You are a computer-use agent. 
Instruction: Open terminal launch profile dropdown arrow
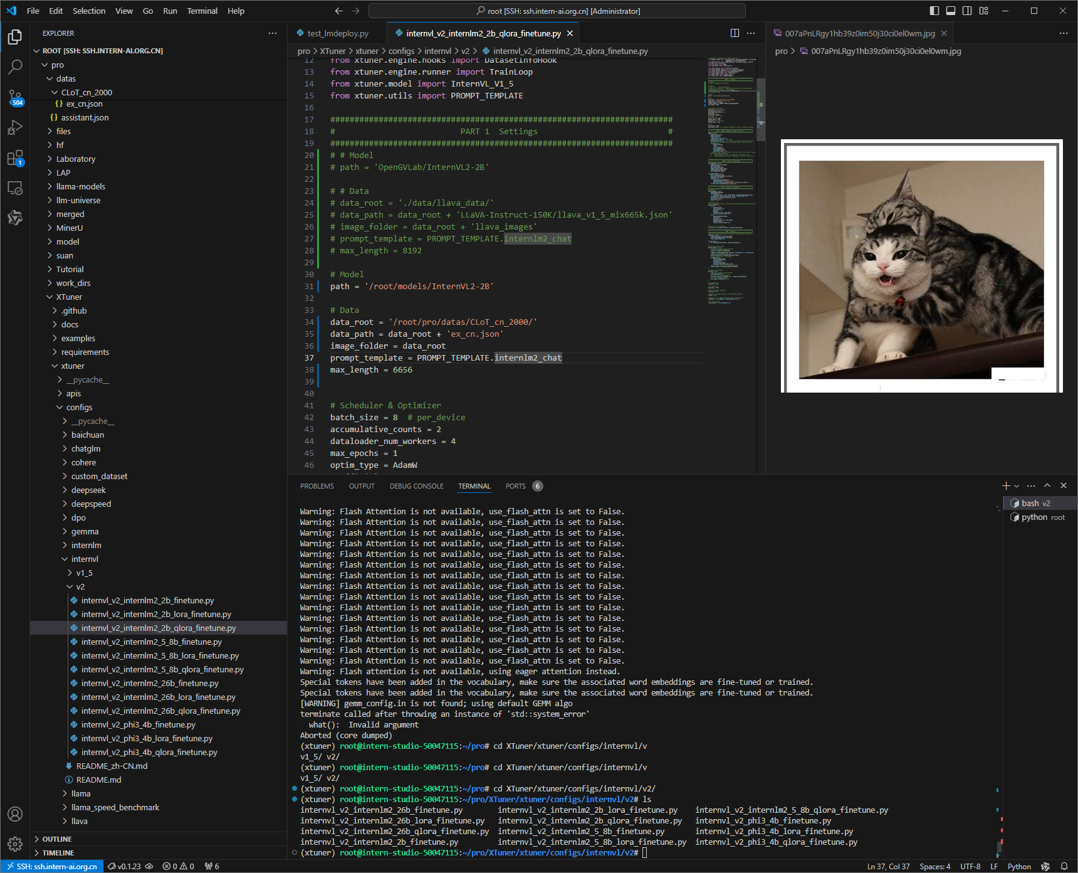tap(1017, 486)
